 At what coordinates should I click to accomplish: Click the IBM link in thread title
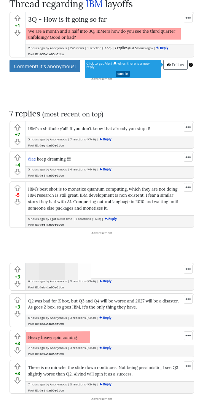click(x=94, y=4)
